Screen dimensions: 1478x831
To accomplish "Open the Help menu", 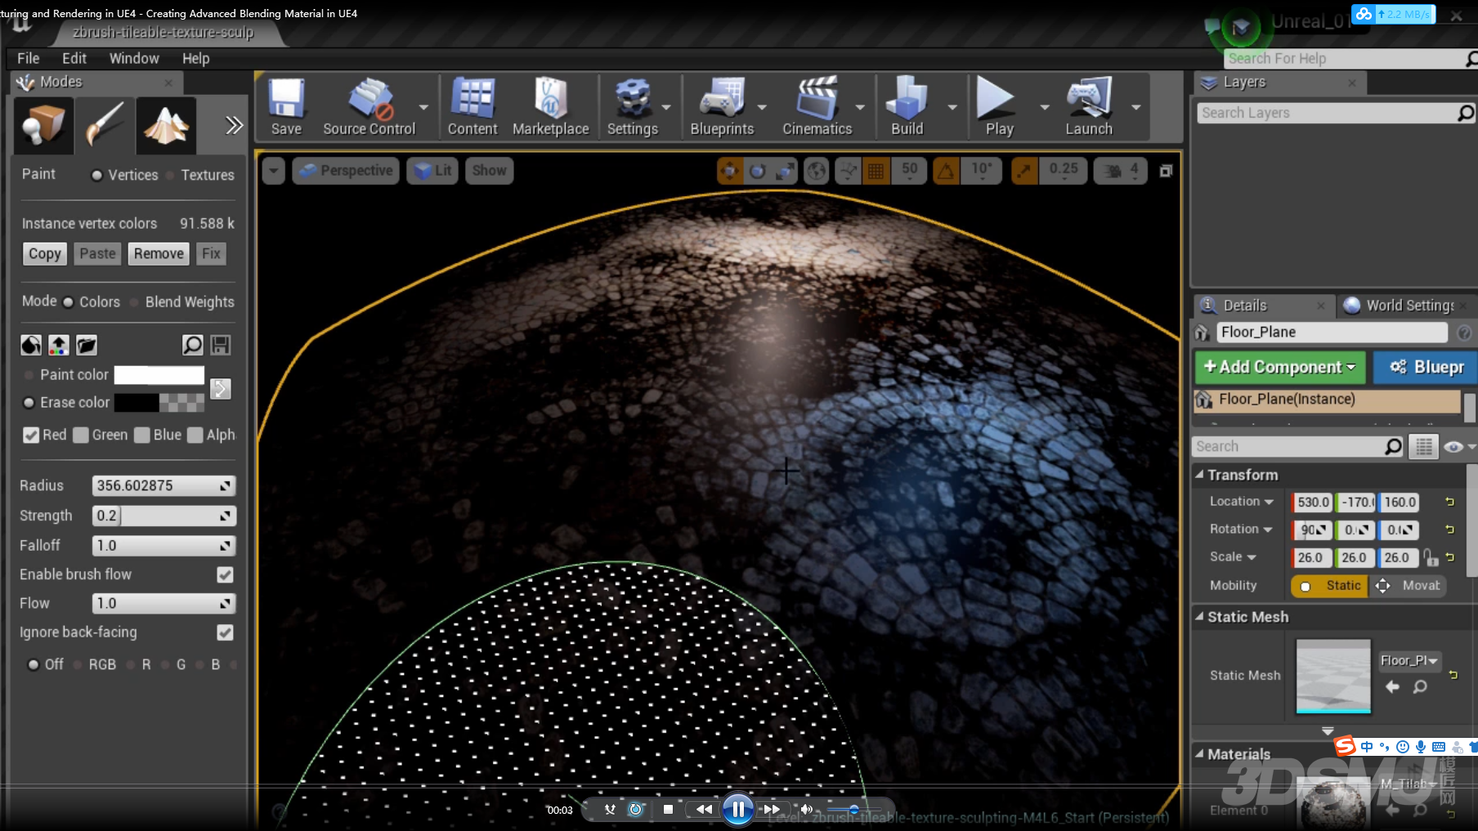I will [x=195, y=58].
